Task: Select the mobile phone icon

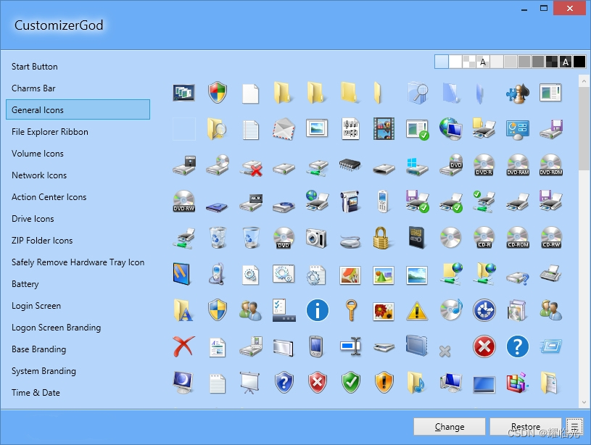Action: [383, 201]
